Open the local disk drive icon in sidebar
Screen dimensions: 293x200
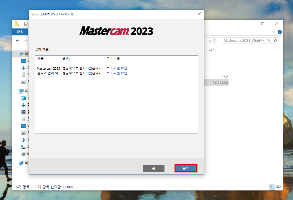[x=23, y=147]
